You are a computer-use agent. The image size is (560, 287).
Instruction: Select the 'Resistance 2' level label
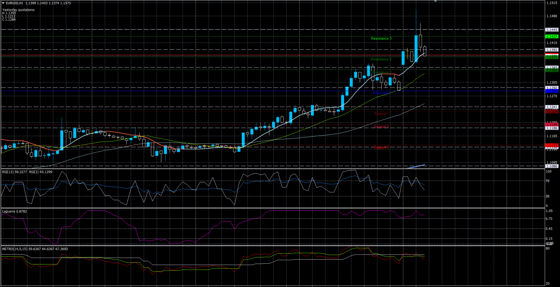coord(381,59)
